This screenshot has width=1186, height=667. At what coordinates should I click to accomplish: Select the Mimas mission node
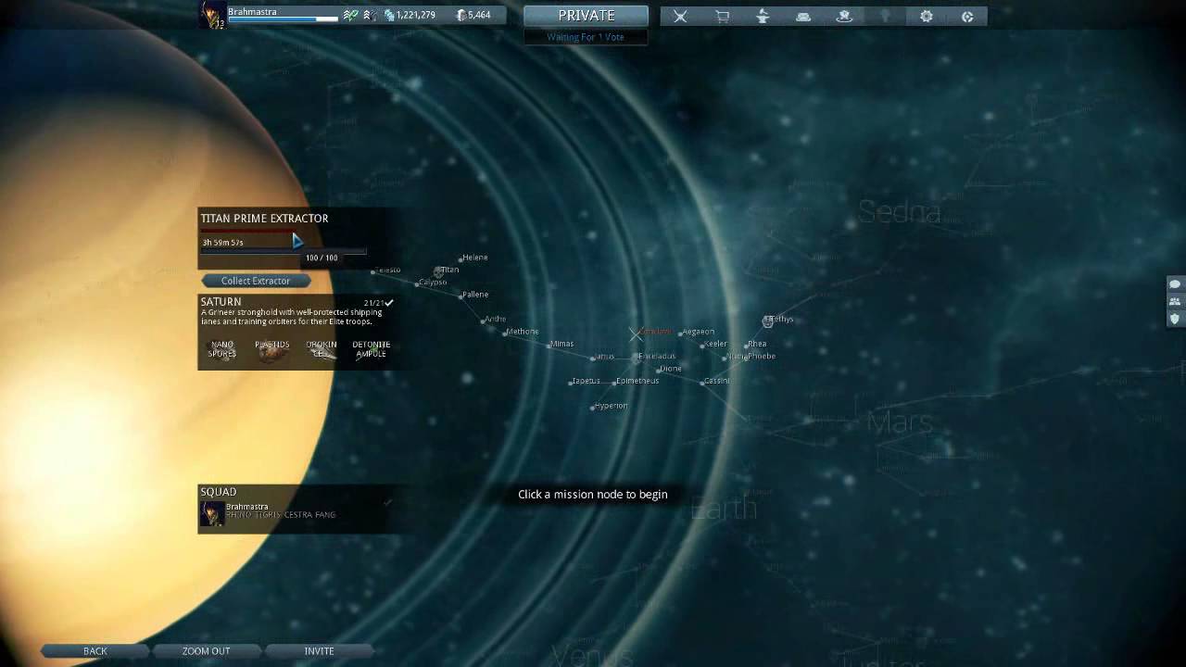pos(549,345)
